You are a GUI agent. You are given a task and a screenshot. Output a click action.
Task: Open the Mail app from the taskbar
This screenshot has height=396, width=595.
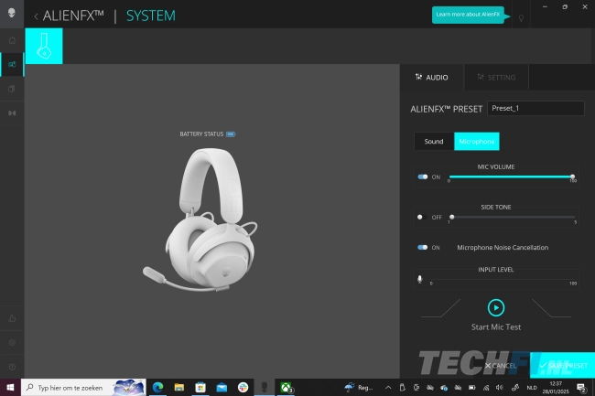[222, 387]
